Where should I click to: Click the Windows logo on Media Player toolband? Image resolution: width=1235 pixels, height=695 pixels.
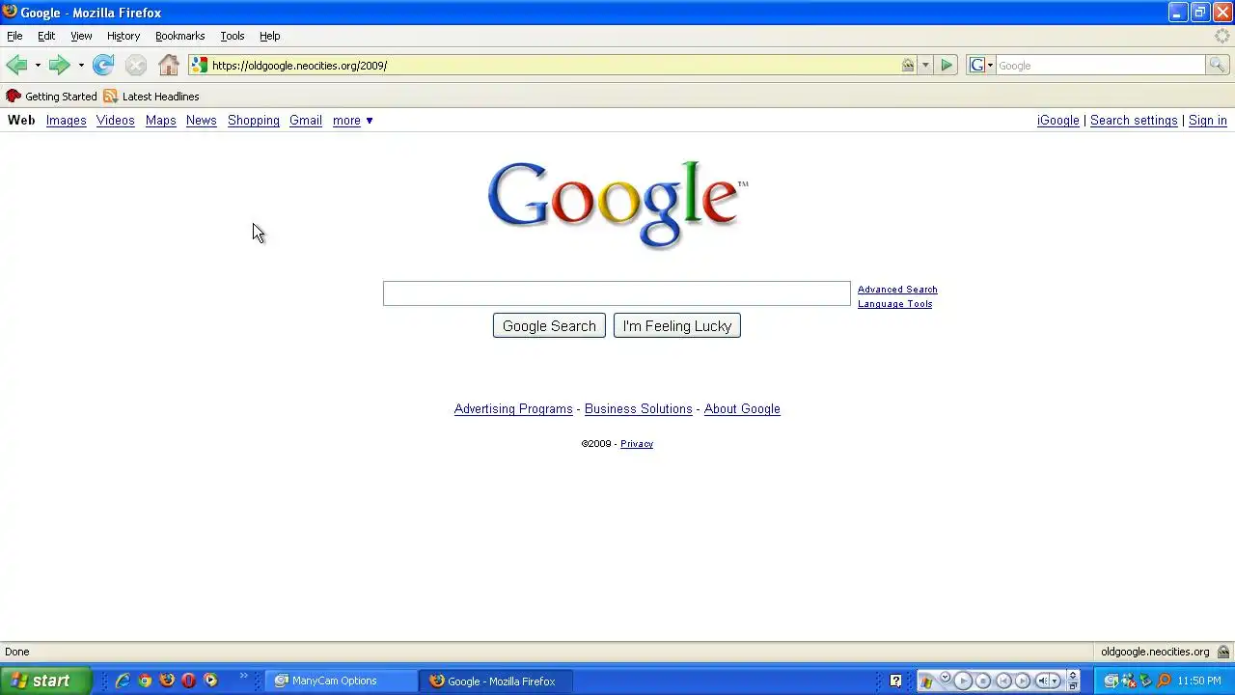(x=926, y=681)
